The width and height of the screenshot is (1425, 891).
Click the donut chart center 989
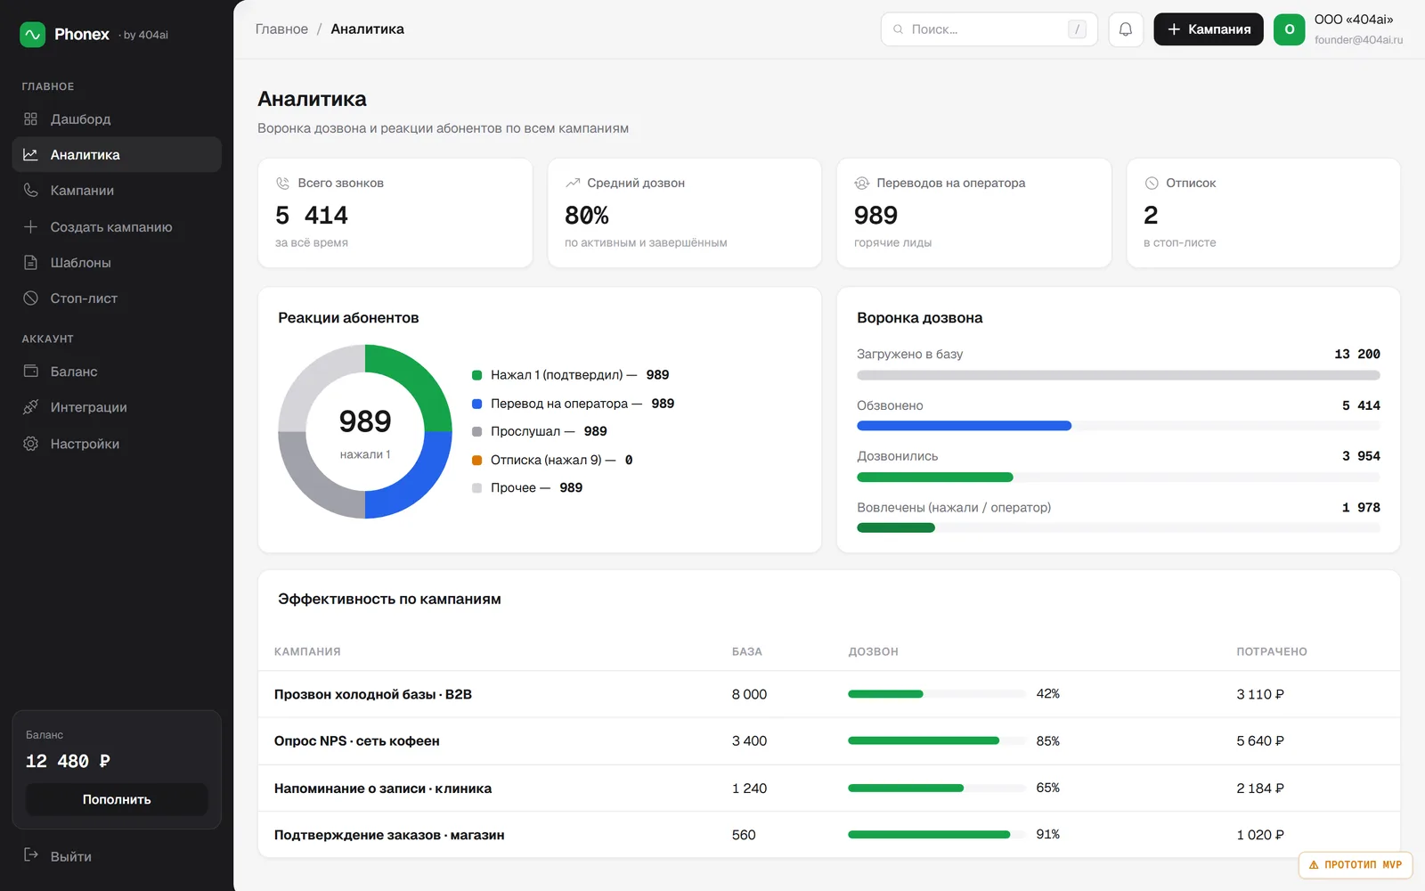pos(365,421)
